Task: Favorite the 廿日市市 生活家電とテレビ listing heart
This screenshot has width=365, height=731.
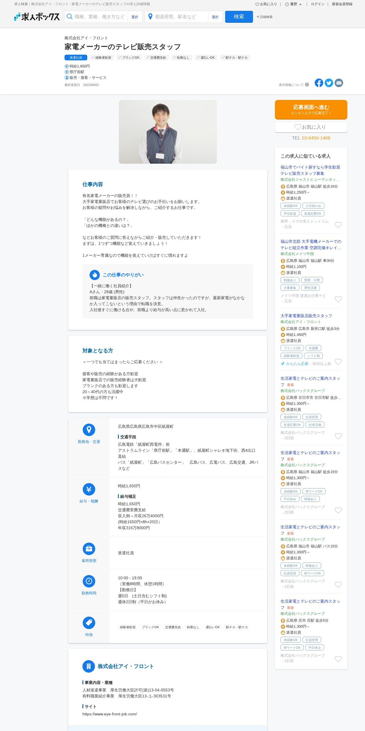Action: click(x=338, y=436)
